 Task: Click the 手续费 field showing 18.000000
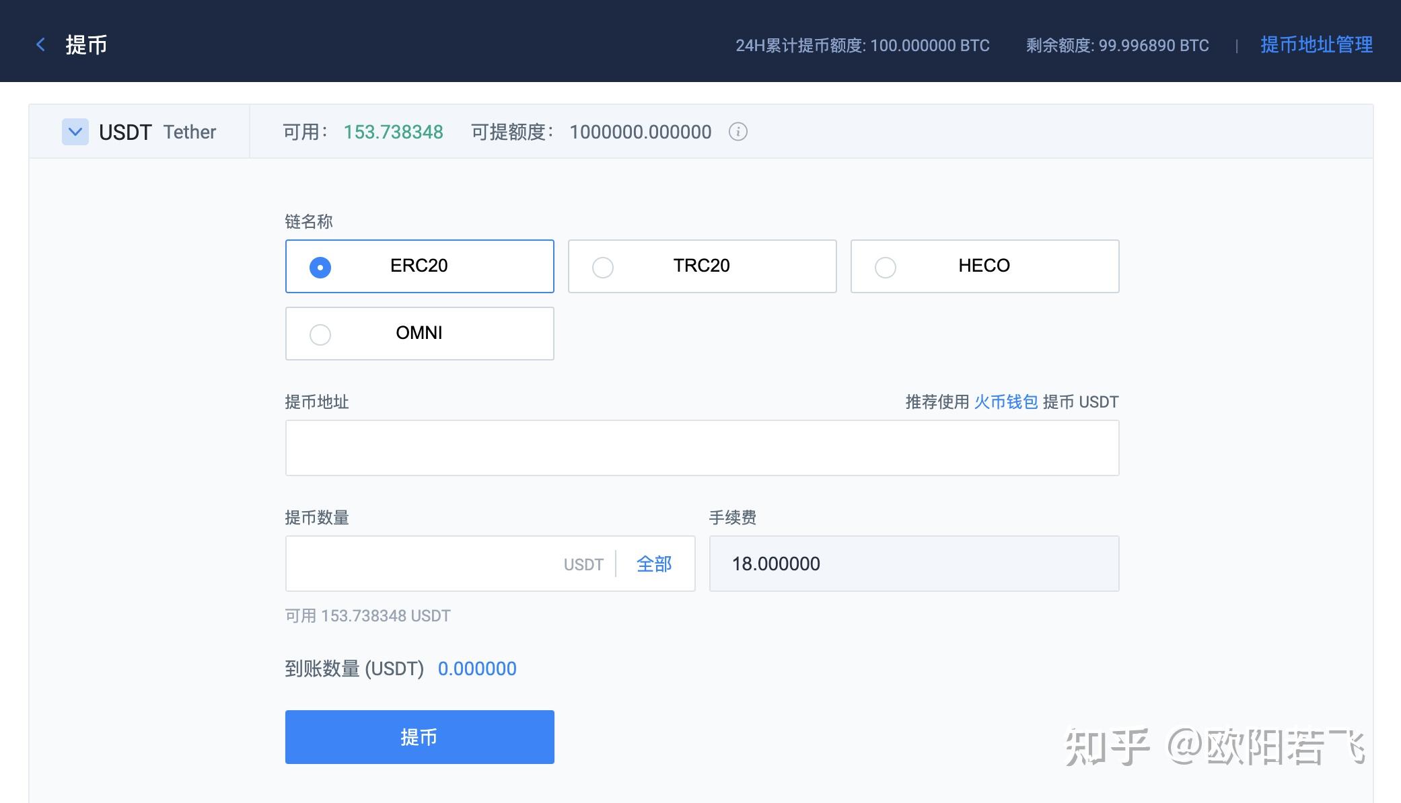914,564
